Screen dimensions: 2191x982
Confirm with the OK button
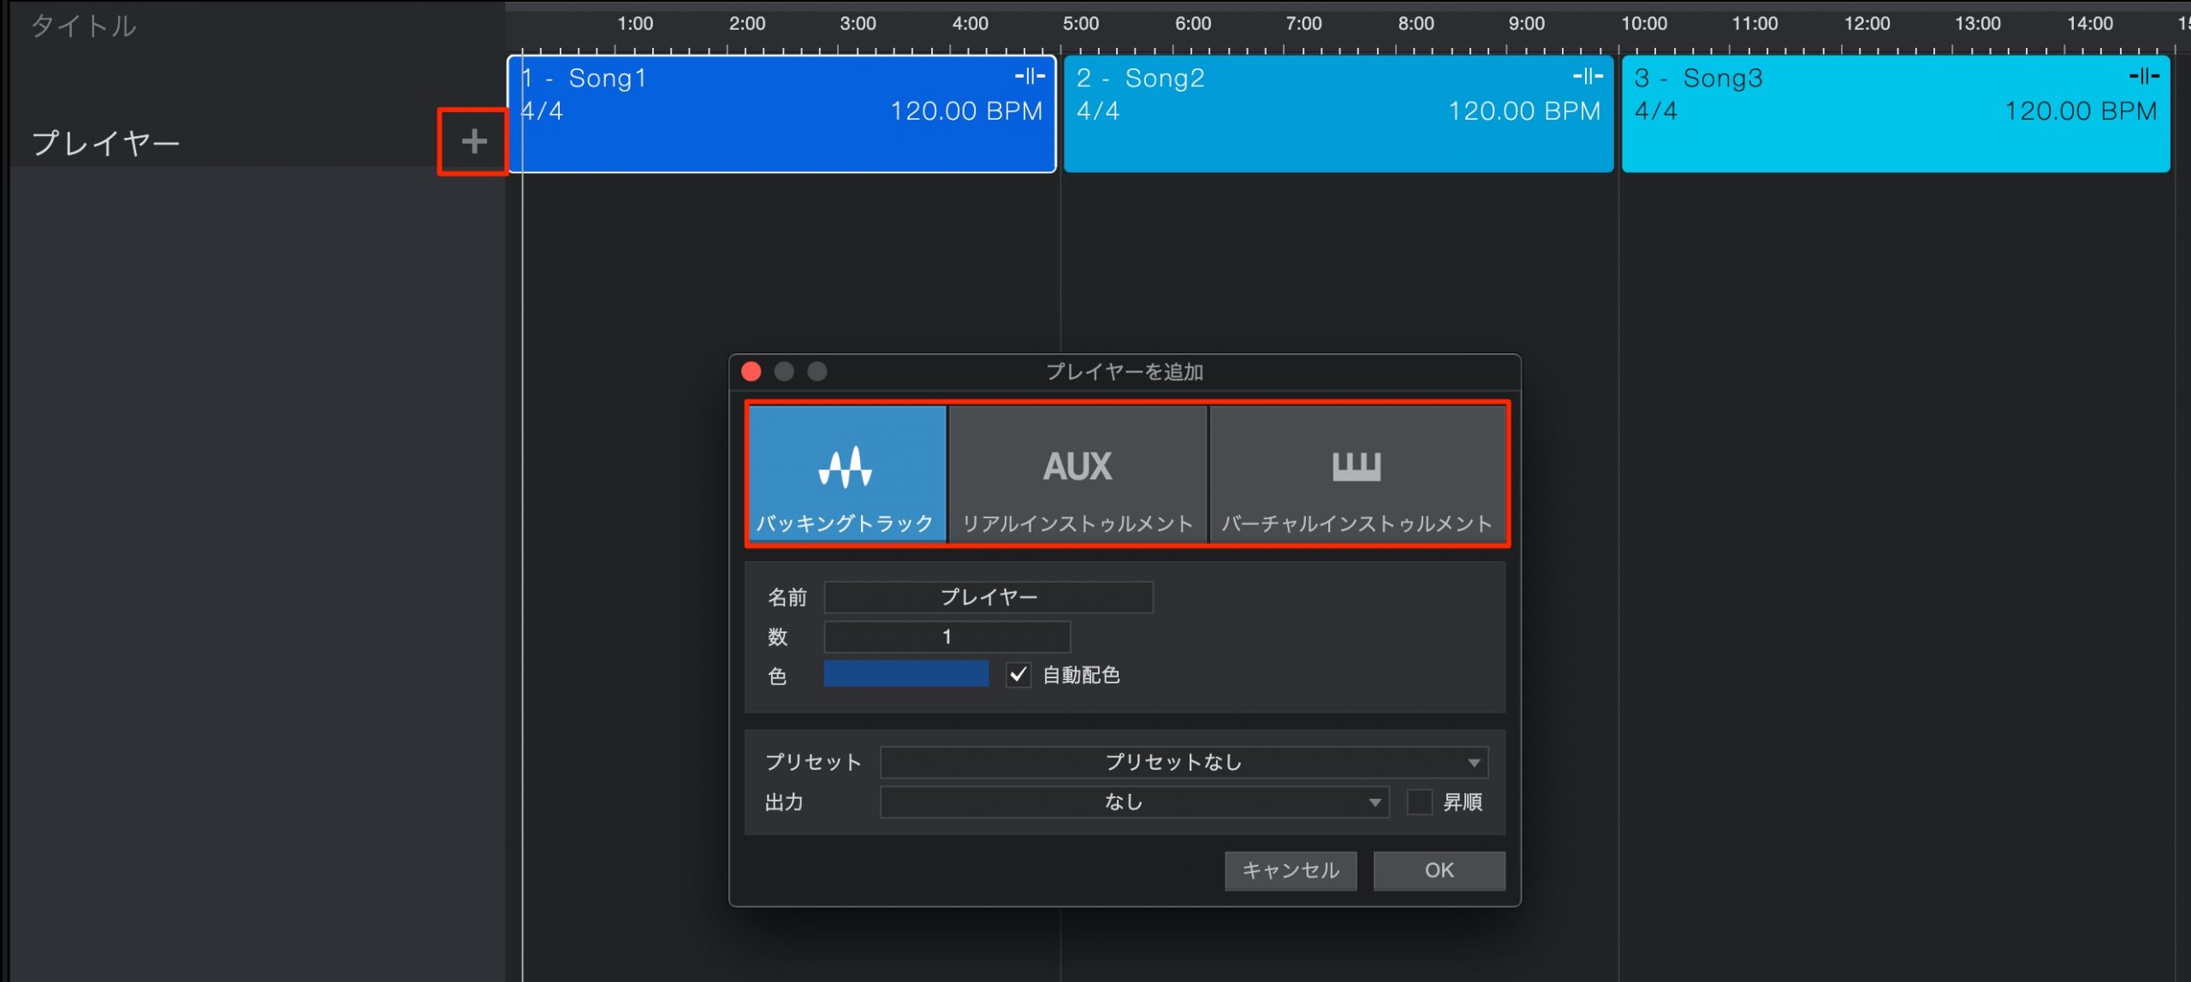(x=1439, y=871)
